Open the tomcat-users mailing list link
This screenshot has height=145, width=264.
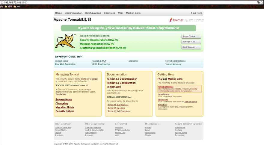(164, 94)
